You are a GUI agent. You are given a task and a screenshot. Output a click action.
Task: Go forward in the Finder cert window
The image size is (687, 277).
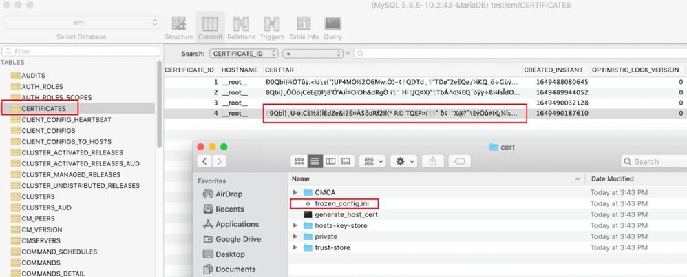coord(220,161)
